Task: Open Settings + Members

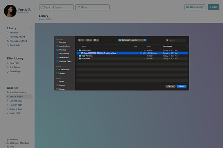Action: 18,143
